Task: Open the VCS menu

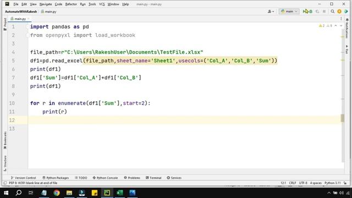Action: pos(102,4)
